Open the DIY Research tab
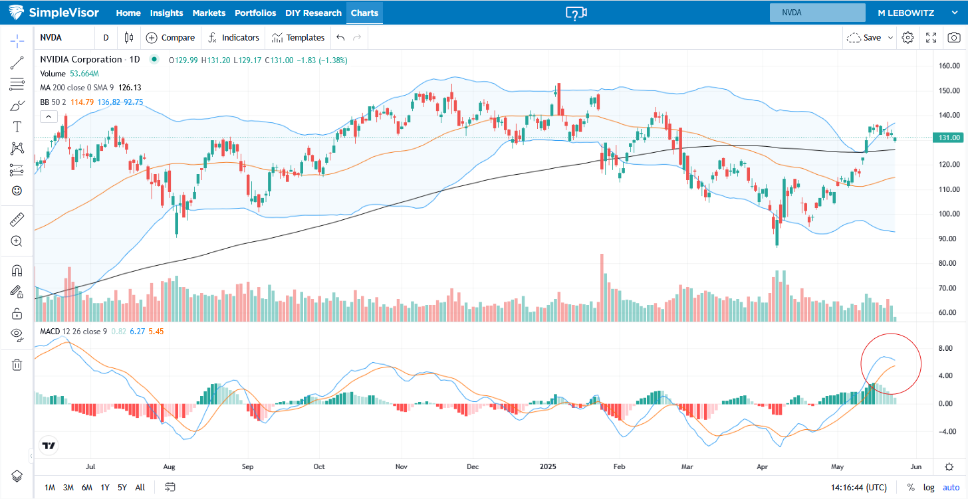The image size is (968, 499). point(313,13)
